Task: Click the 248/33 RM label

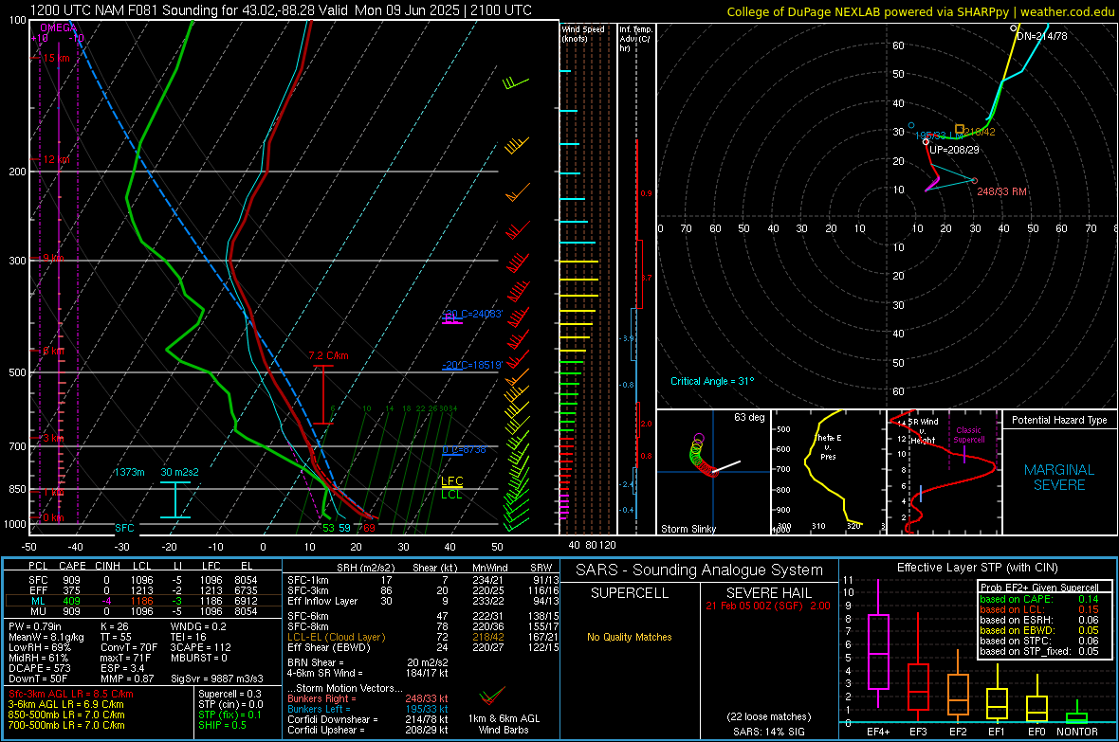Action: coord(1002,191)
